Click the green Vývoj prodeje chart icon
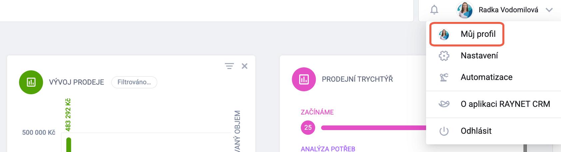 click(31, 82)
